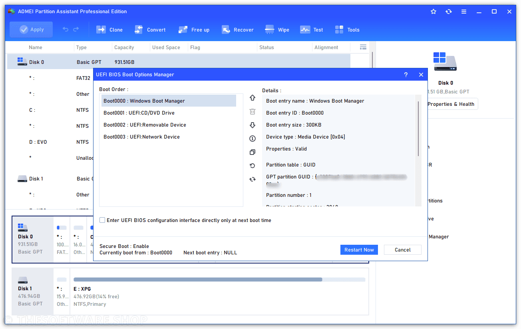Click the Properties & Health button
The image size is (521, 329).
tap(451, 104)
